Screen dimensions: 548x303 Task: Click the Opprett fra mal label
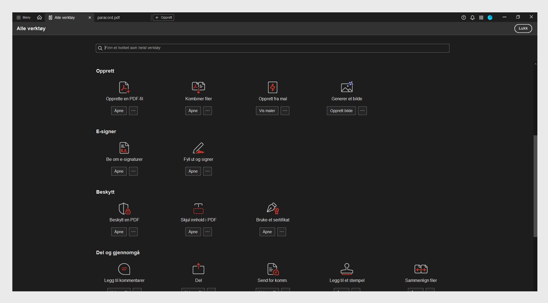pos(273,99)
